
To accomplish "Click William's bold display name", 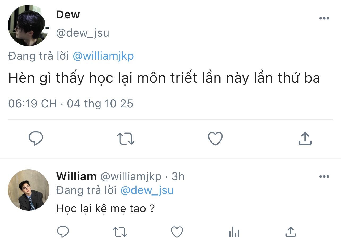I will (76, 176).
